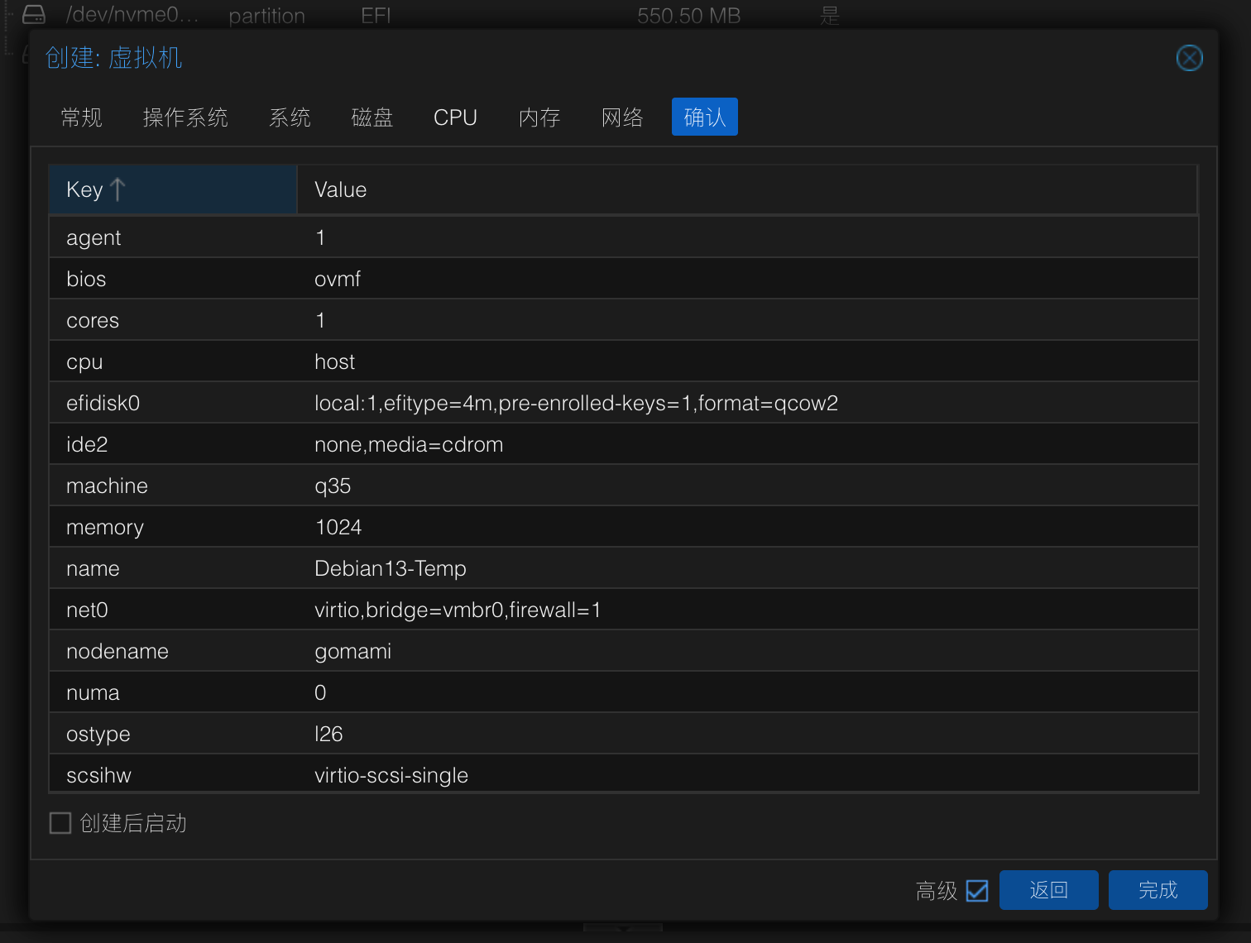Click the disk drive icon for /dev/nvme0
Screen dimensions: 1251x943
(34, 15)
